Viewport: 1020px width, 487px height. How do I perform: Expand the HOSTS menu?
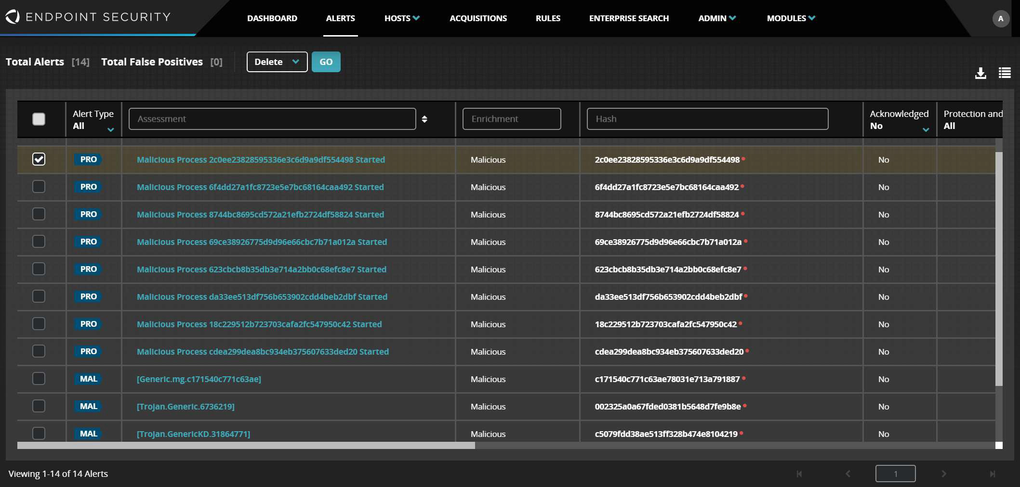402,18
